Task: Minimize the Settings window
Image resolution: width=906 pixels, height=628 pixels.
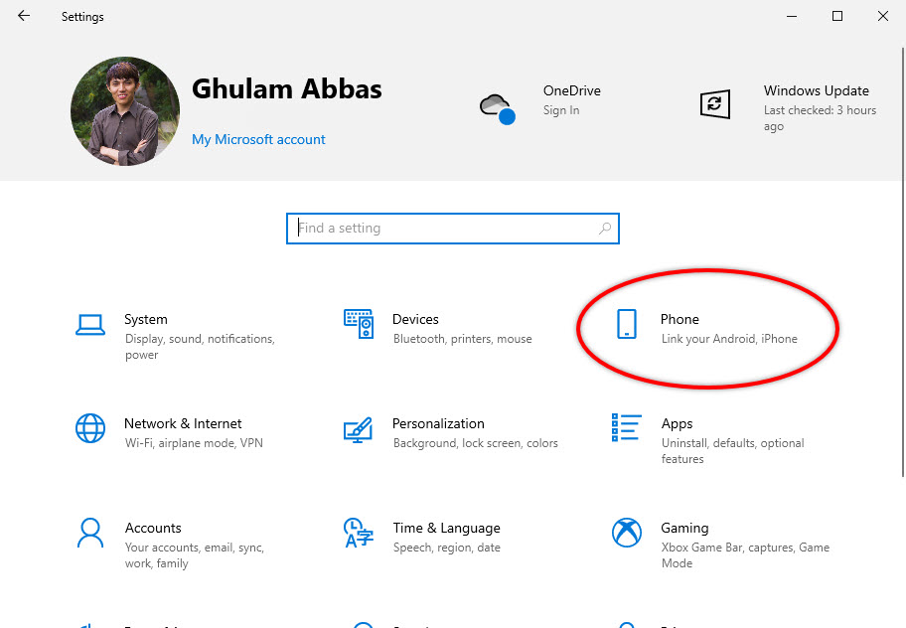Action: pos(792,16)
